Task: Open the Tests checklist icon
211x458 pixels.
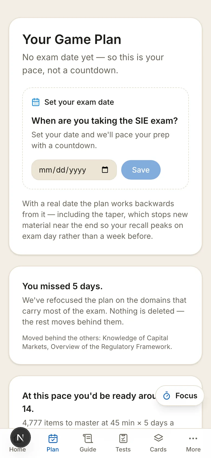Action: pyautogui.click(x=123, y=438)
